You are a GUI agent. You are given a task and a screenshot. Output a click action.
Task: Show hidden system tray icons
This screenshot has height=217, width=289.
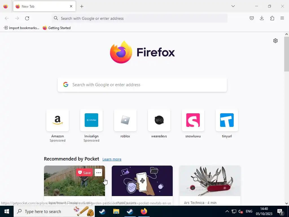point(227,211)
